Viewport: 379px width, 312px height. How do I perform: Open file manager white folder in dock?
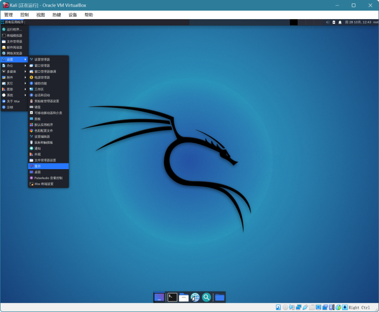point(184,297)
